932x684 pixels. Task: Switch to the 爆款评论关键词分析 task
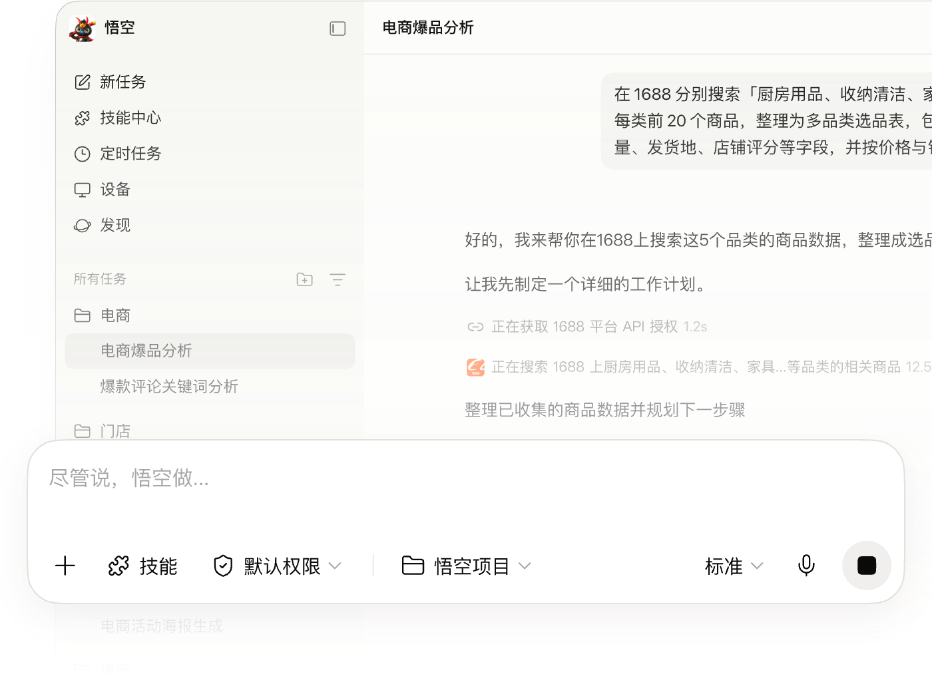tap(170, 387)
